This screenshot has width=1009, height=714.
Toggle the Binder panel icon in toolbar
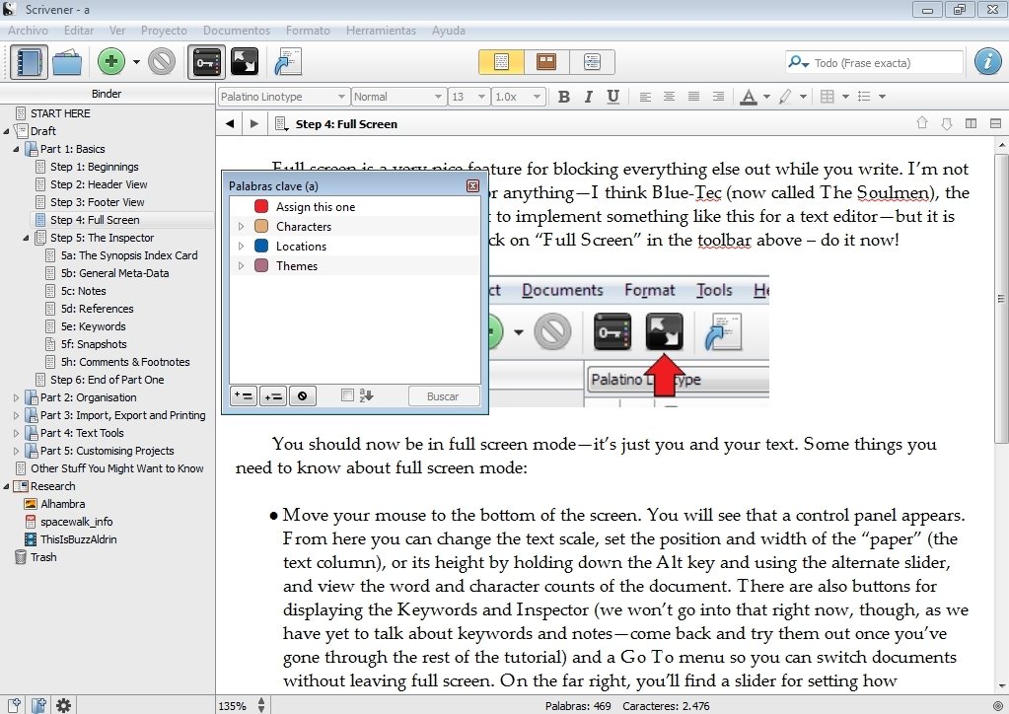29,62
